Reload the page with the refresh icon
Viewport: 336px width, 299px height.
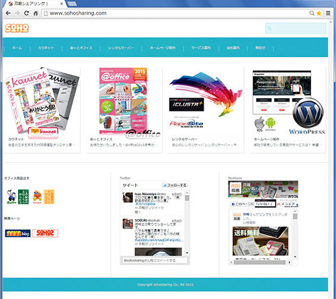(26, 13)
